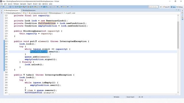Screen dimensions: 184x103
Task: Click the highlighted fullCondition on line 26
Action: (39, 51)
